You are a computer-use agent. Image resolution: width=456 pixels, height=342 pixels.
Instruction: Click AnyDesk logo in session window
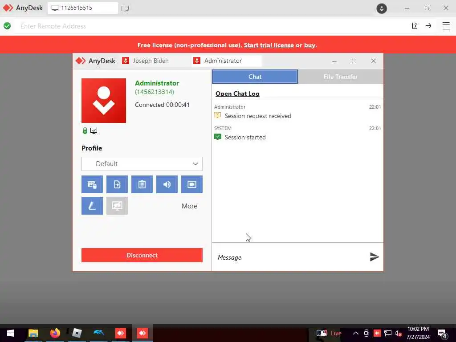coord(95,61)
